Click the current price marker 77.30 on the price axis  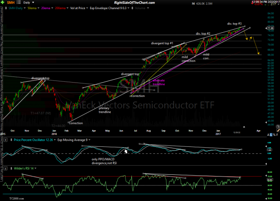(273, 28)
